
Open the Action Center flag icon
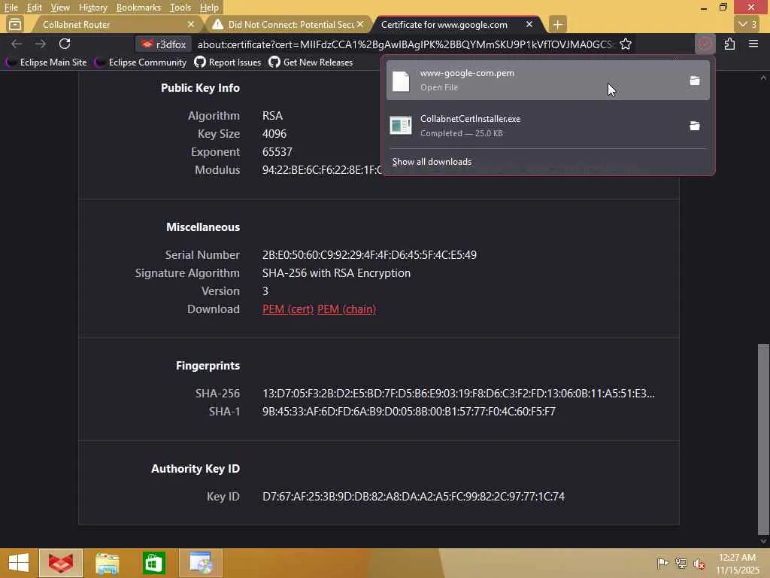[662, 563]
